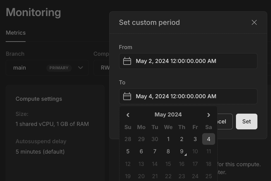Open the Branch dropdown showing main

point(47,68)
